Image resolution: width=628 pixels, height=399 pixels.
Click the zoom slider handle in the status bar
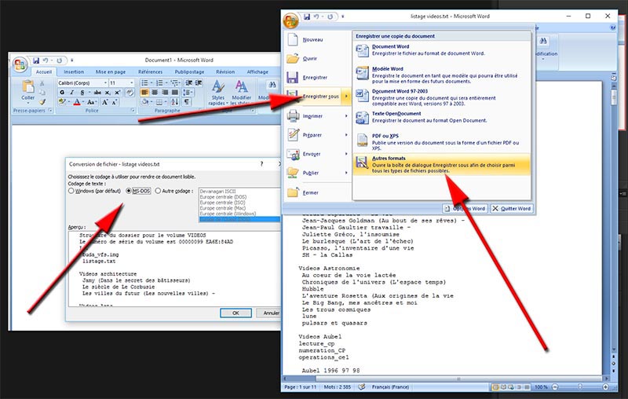[x=580, y=387]
